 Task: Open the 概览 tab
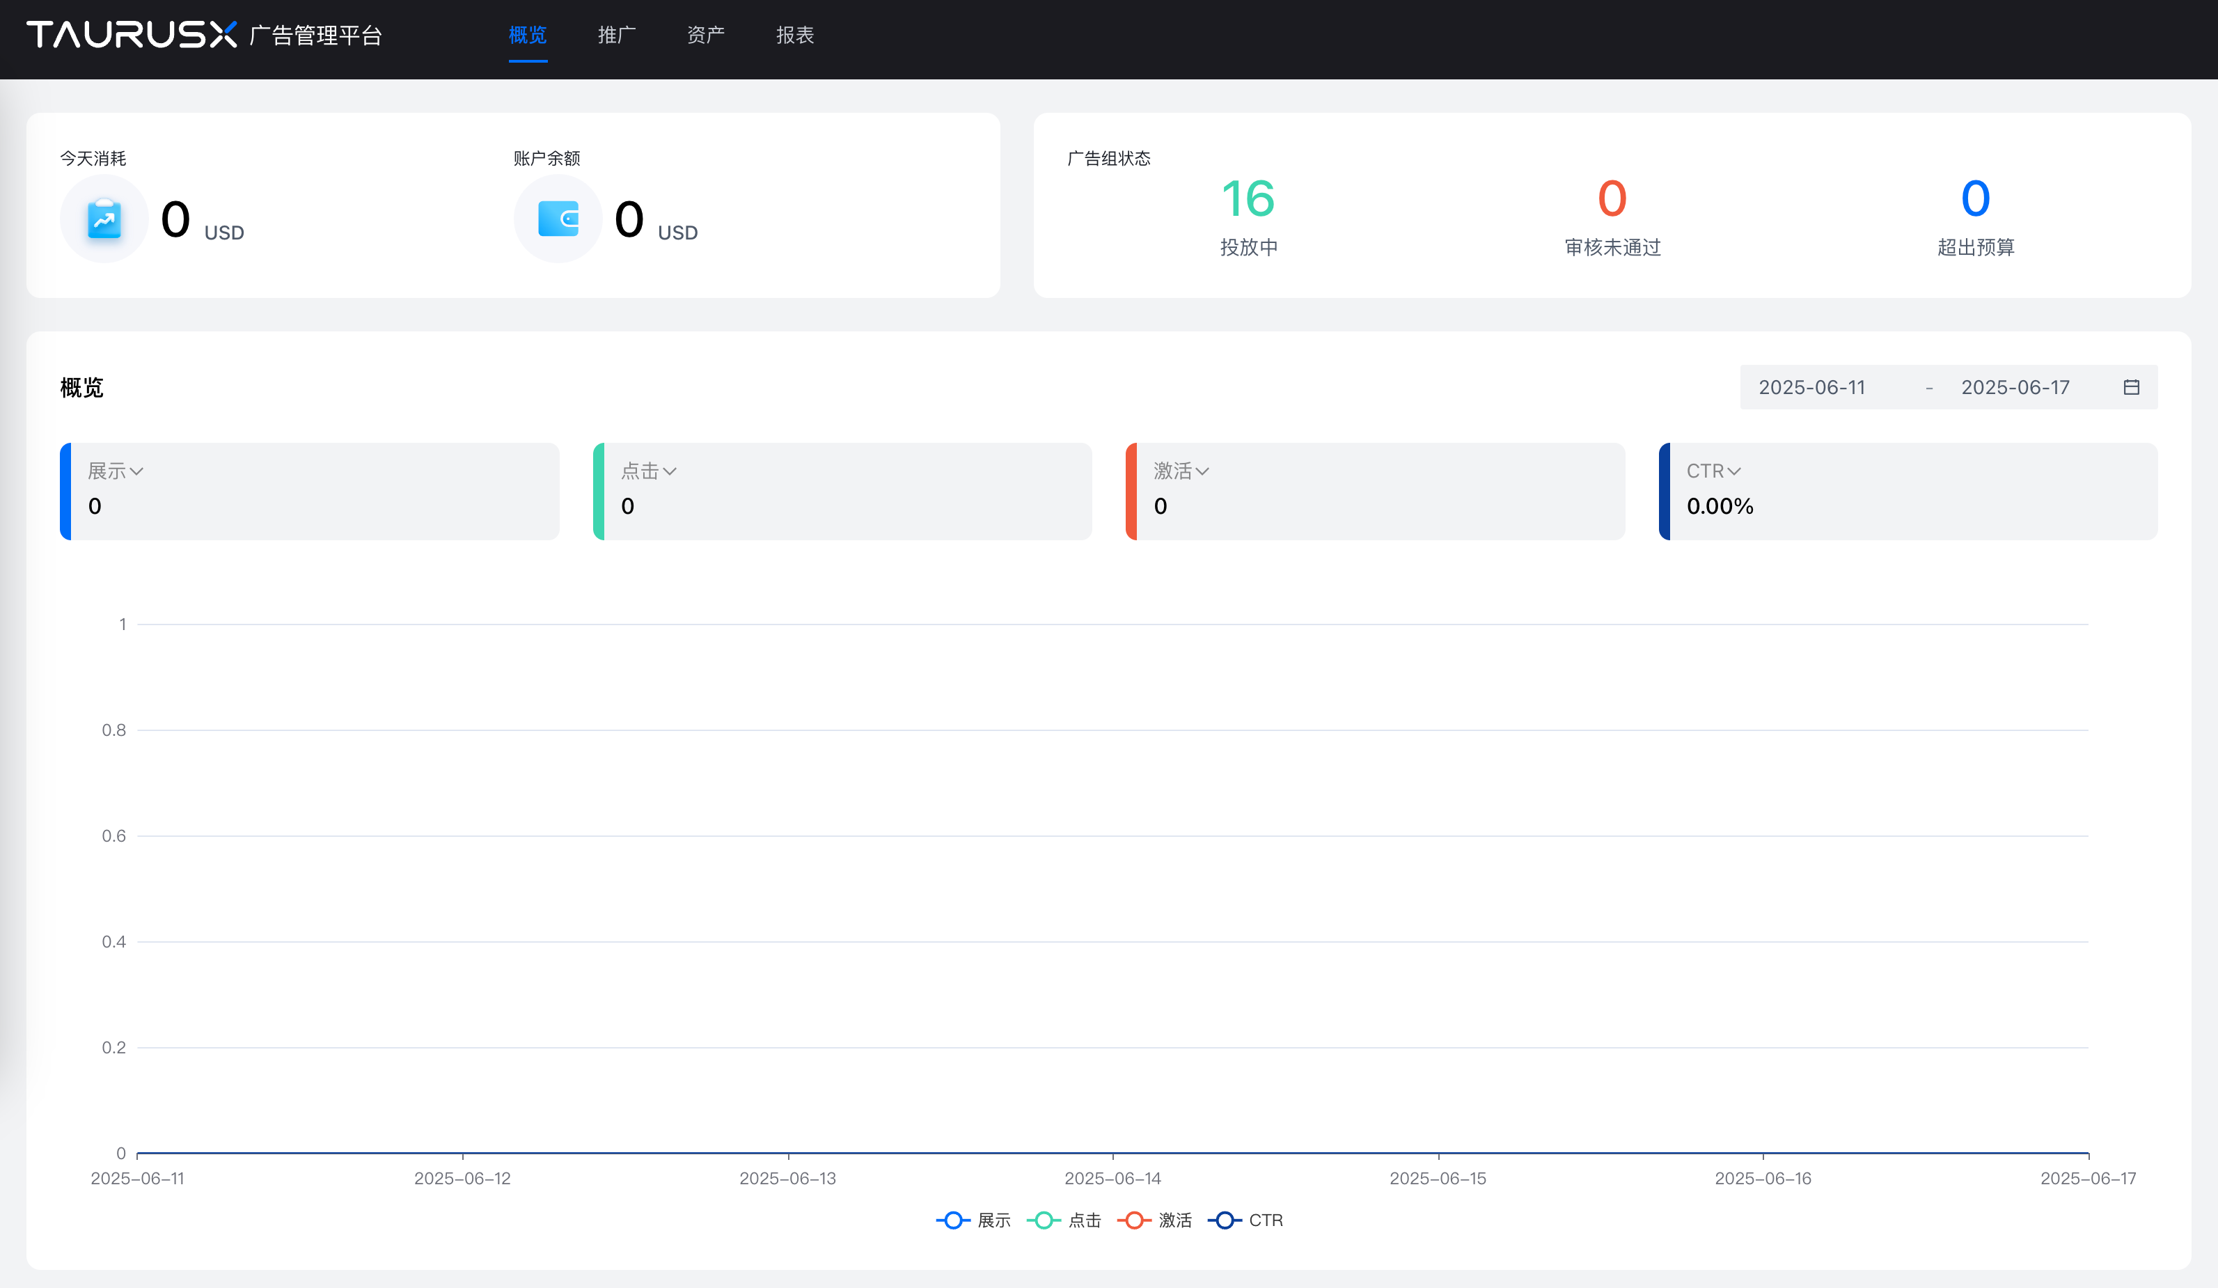pyautogui.click(x=528, y=36)
